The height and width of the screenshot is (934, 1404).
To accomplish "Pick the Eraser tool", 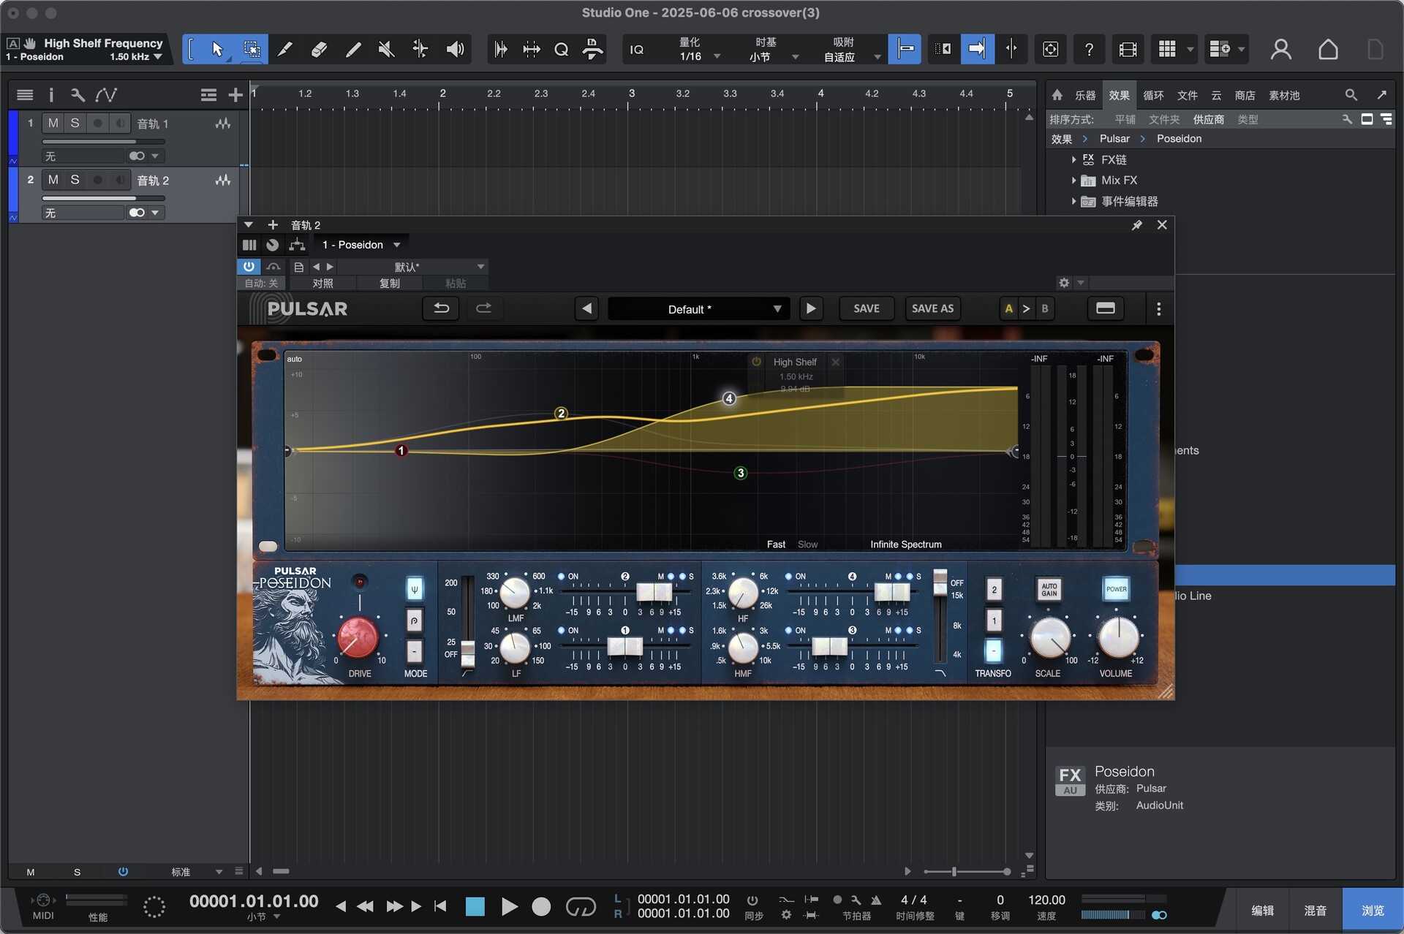I will pos(319,49).
